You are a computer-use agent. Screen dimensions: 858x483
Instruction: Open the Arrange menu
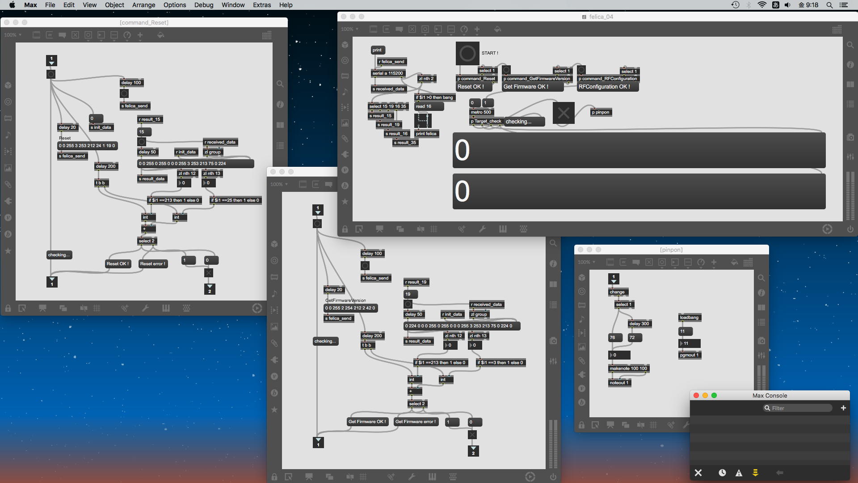tap(143, 5)
